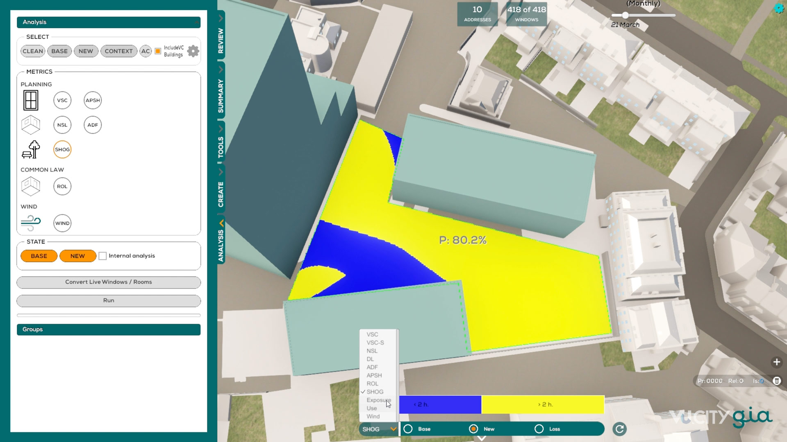This screenshot has height=442, width=787.
Task: Toggle the IncludeVC Buildings checkbox
Action: [158, 51]
